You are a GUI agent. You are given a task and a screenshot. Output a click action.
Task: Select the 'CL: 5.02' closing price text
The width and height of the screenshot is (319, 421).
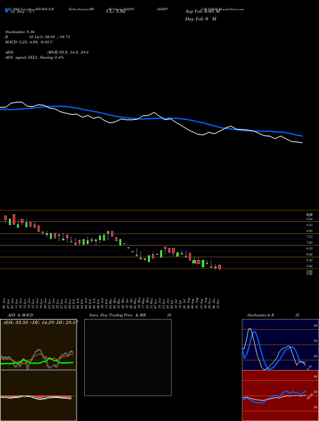coord(116,11)
